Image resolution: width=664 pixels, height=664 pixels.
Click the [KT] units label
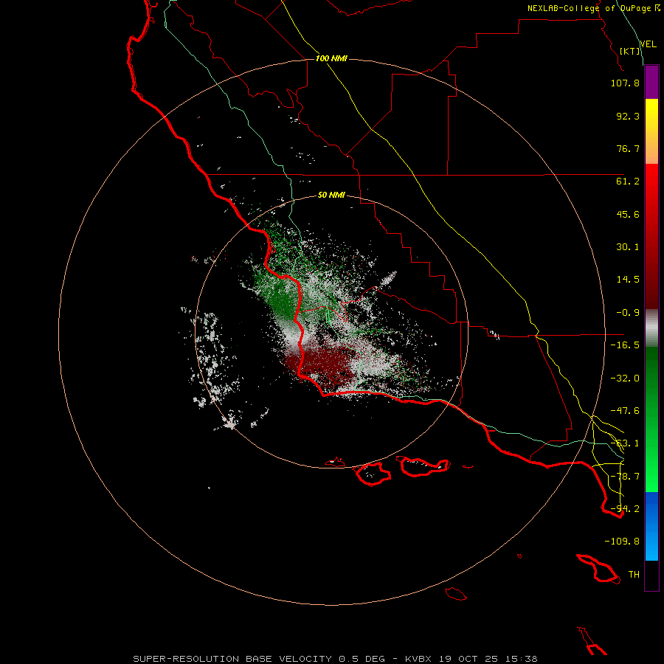pos(630,51)
